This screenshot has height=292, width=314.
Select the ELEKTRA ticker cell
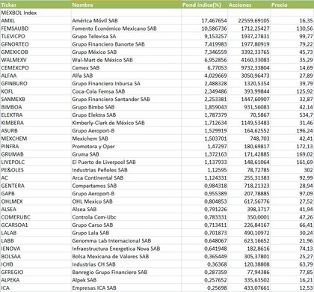click(x=36, y=115)
